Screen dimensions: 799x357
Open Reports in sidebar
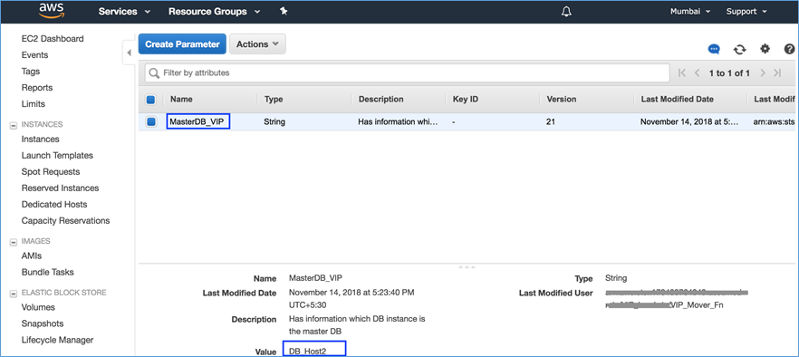(36, 88)
